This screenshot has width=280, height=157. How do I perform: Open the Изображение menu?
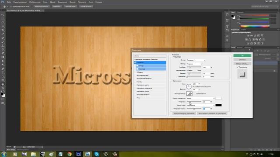pos(35,2)
